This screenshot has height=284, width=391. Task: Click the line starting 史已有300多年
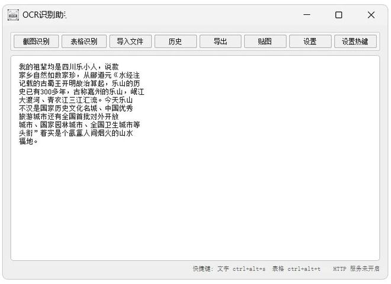click(x=82, y=91)
